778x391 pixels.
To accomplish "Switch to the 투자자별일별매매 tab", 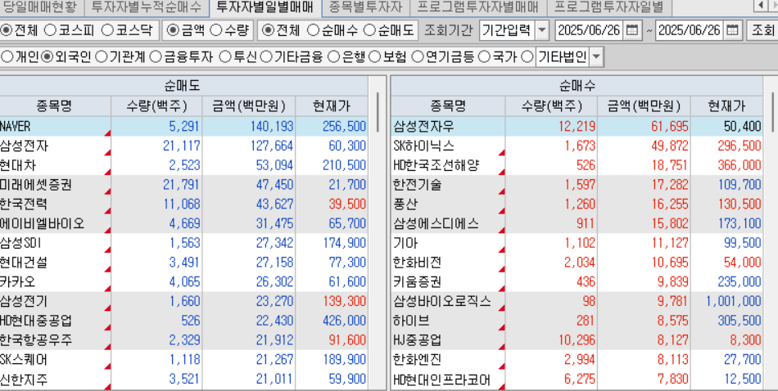I will click(265, 7).
